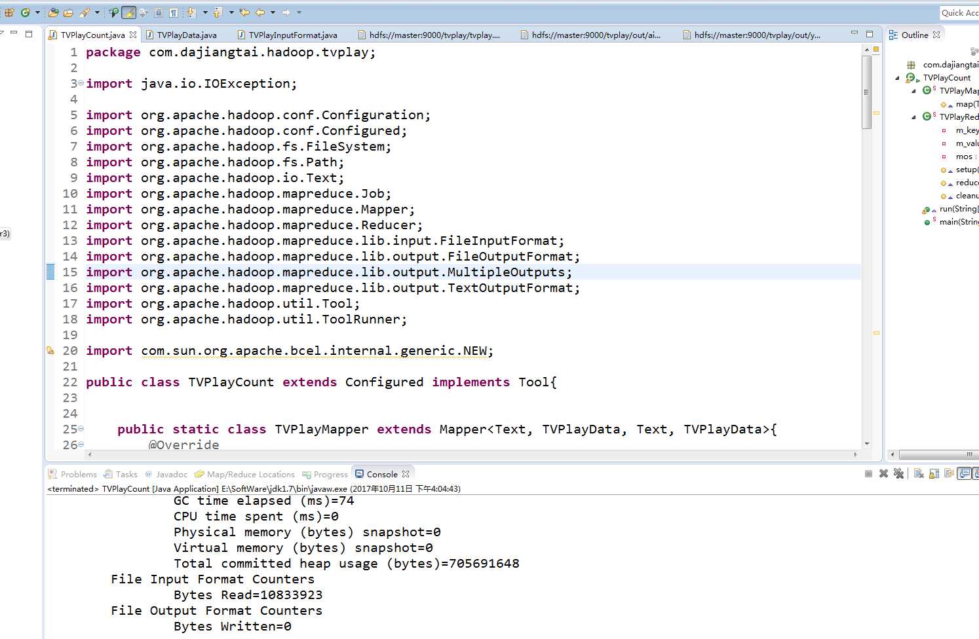Viewport: 979px width, 639px height.
Task: Toggle Block Selection Mode button
Action: [159, 12]
